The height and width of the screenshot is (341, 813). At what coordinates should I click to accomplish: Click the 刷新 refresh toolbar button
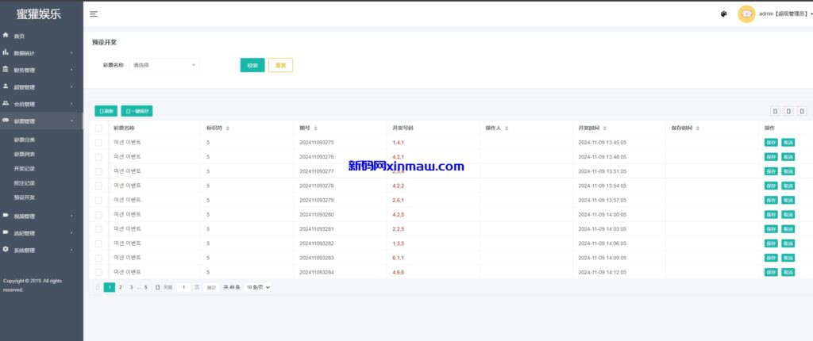click(106, 111)
